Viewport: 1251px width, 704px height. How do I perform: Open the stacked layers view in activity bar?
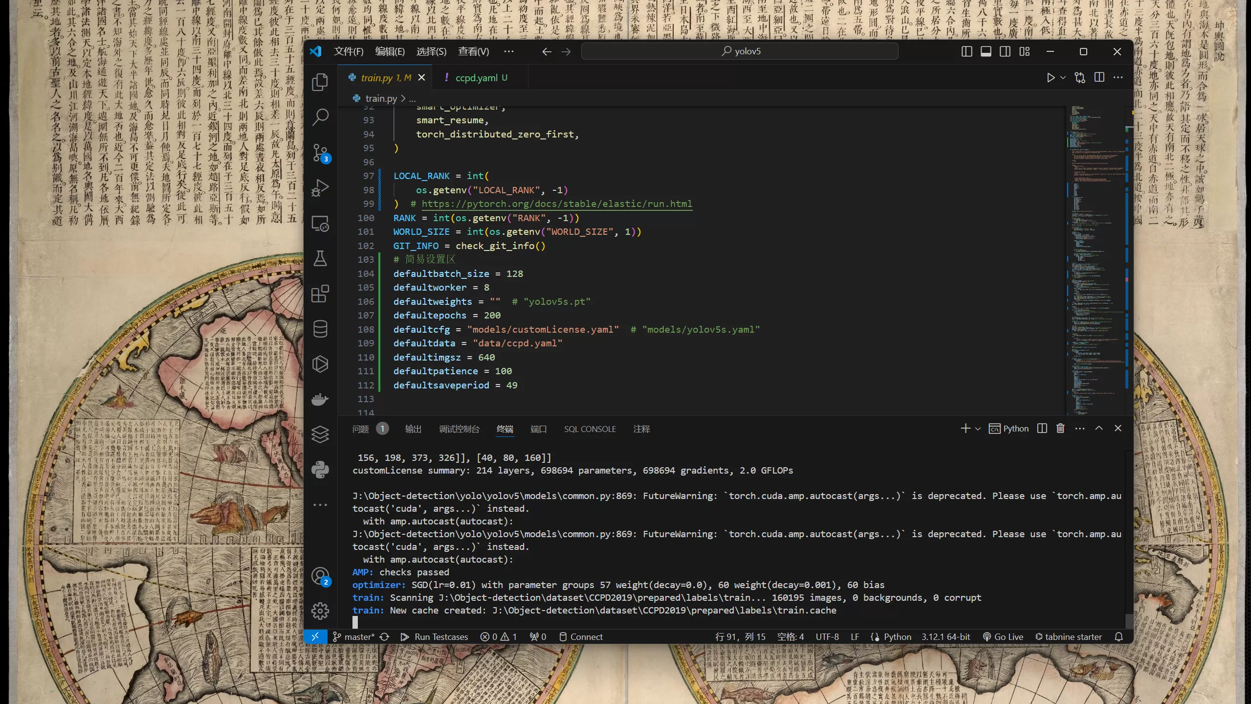pyautogui.click(x=320, y=434)
